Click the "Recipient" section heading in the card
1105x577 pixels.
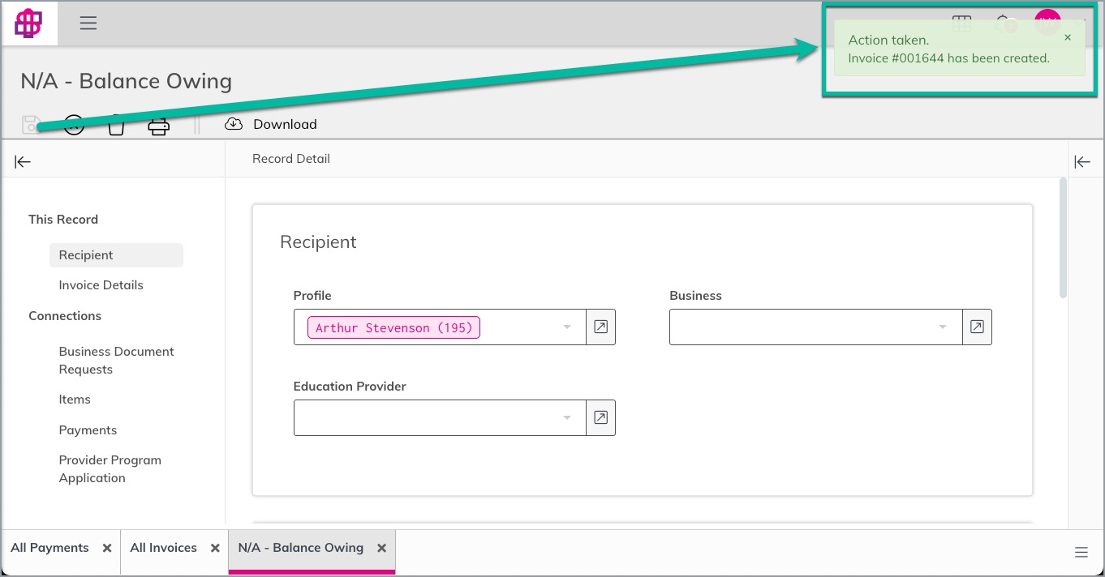pyautogui.click(x=318, y=242)
